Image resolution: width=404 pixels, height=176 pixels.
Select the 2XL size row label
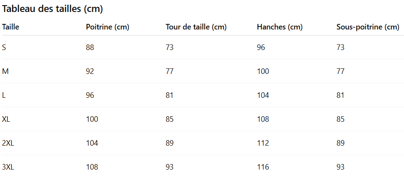[x=8, y=143]
